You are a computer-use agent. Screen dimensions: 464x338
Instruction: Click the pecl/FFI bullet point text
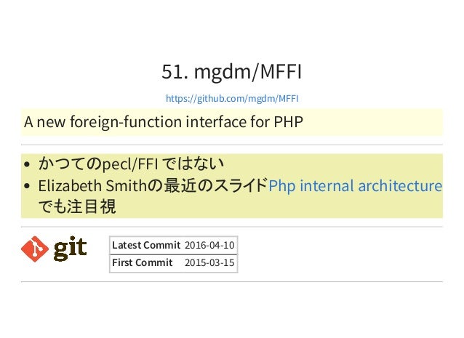coord(131,164)
